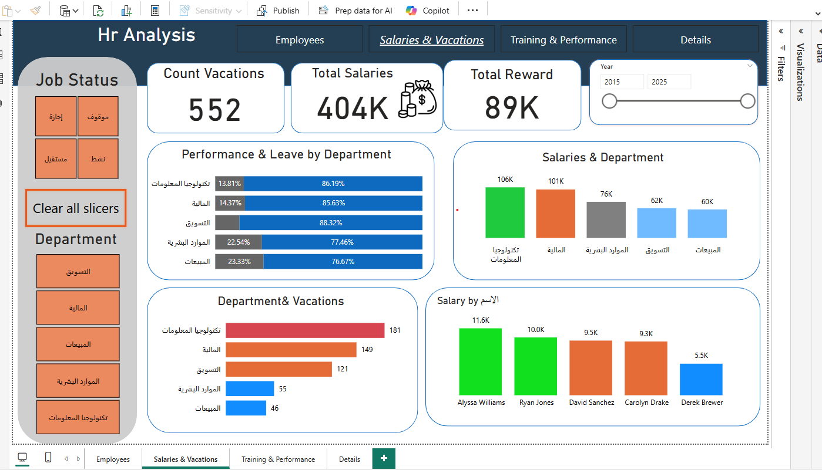The width and height of the screenshot is (822, 470).
Task: Open the Training & Performance page tab
Action: [278, 459]
